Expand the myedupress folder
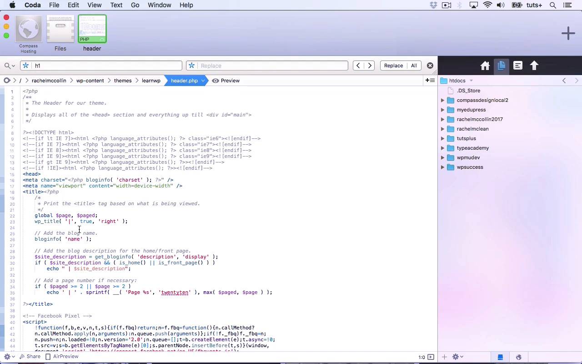Image resolution: width=582 pixels, height=364 pixels. pos(442,110)
